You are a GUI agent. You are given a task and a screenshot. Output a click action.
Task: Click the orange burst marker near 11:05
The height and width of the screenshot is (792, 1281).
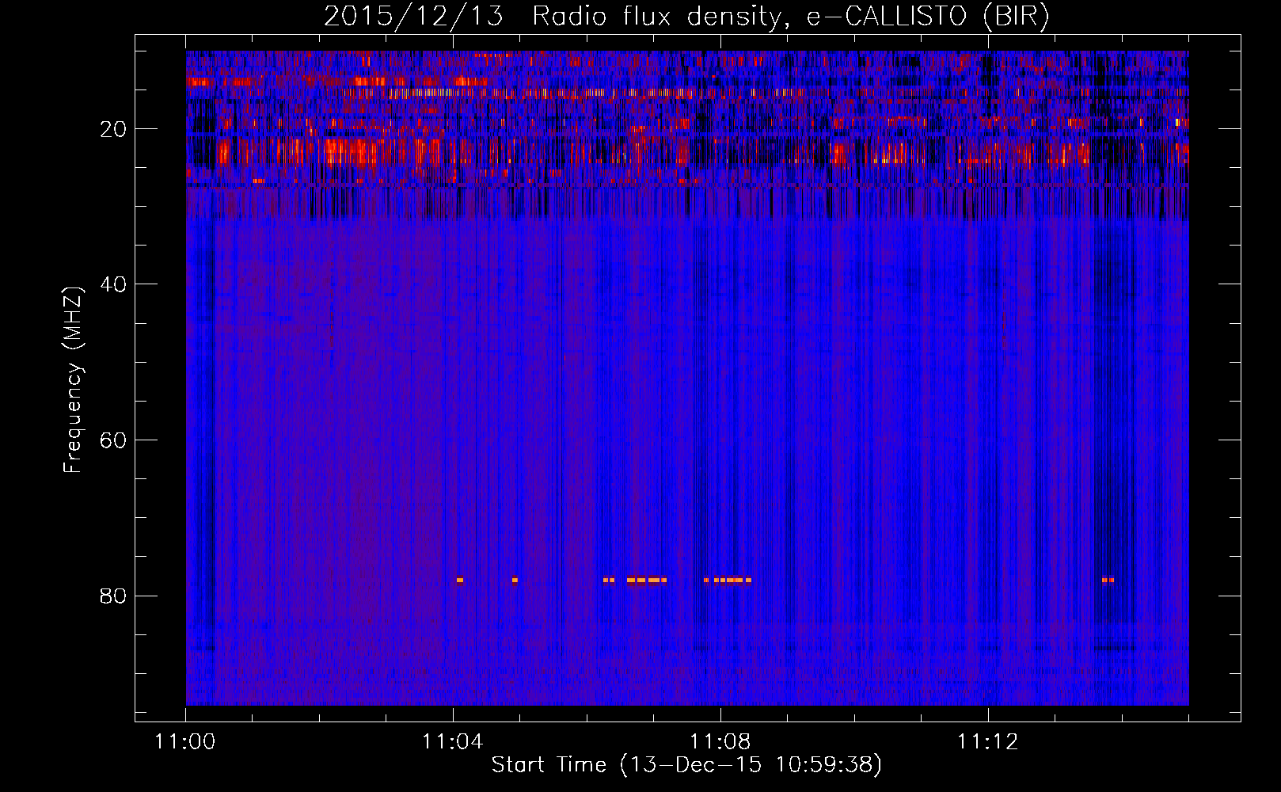coord(515,580)
